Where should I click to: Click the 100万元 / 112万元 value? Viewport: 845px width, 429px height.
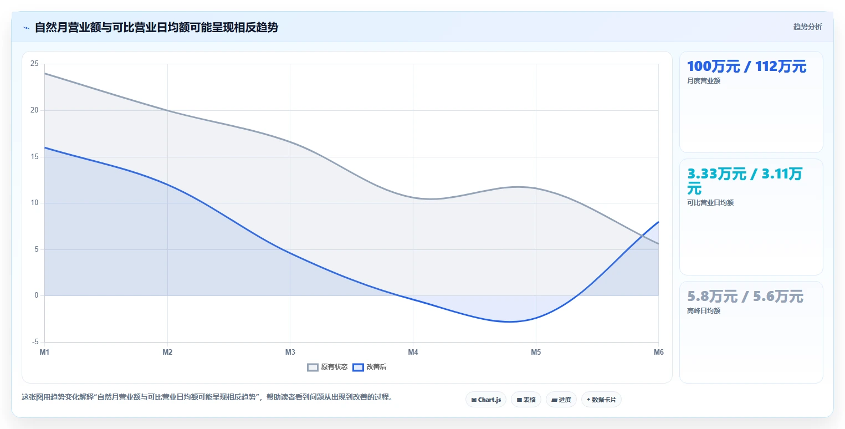point(746,67)
